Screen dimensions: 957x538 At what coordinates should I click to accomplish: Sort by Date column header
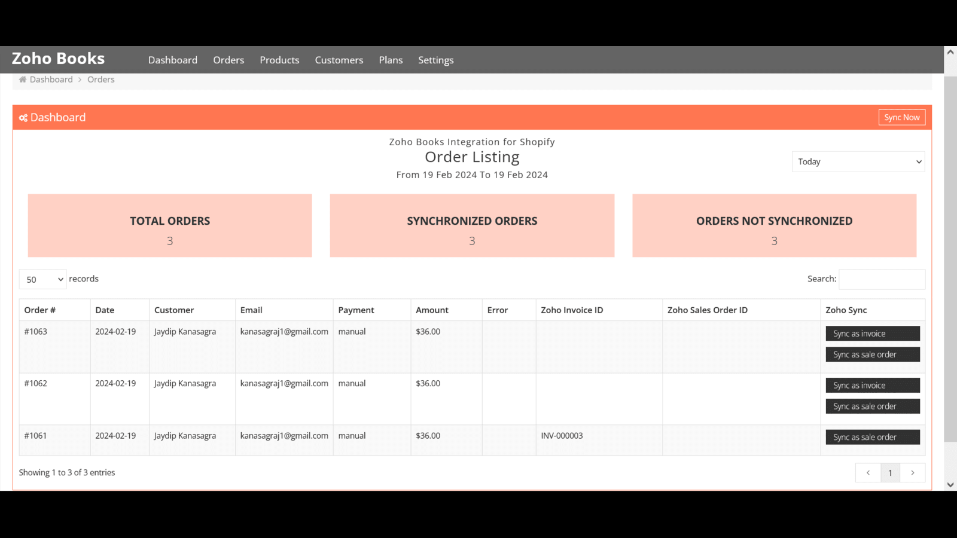pos(120,310)
